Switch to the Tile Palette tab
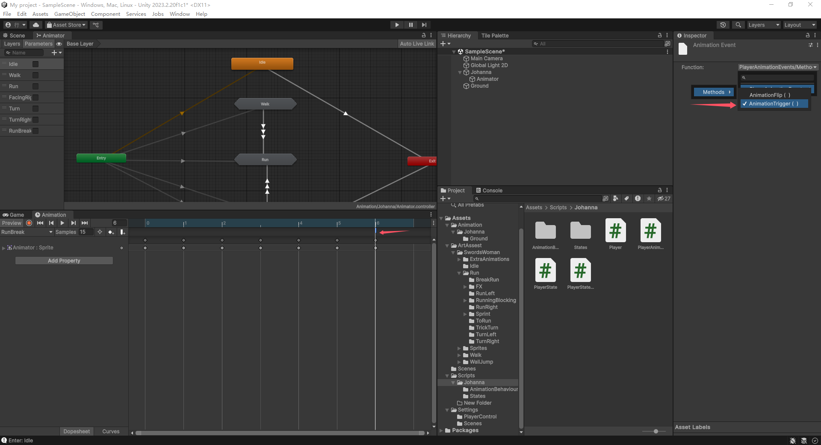Image resolution: width=821 pixels, height=445 pixels. (495, 36)
